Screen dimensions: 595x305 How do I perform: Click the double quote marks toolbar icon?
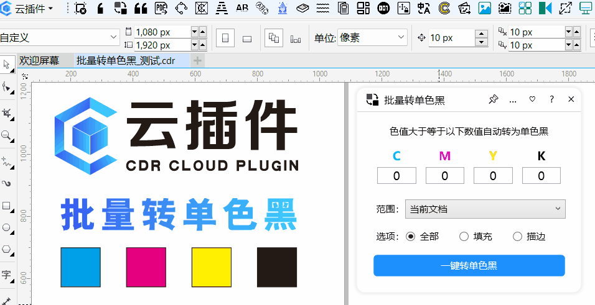click(x=141, y=8)
